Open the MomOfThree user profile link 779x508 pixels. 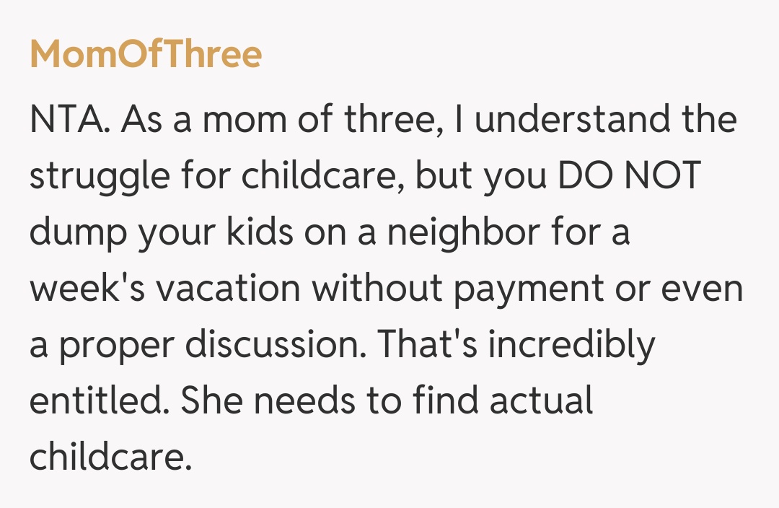tap(146, 55)
